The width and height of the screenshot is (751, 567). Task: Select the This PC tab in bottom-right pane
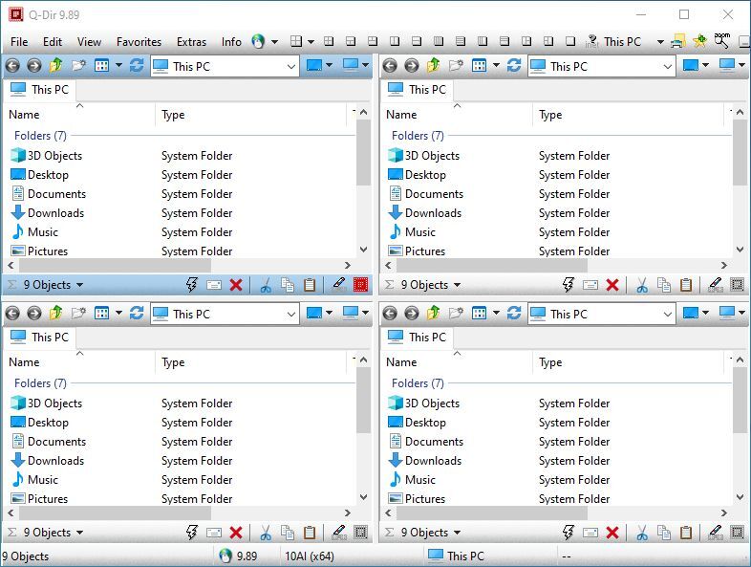point(418,338)
